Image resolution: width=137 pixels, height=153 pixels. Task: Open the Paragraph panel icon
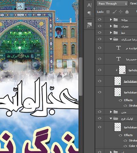tap(89, 13)
